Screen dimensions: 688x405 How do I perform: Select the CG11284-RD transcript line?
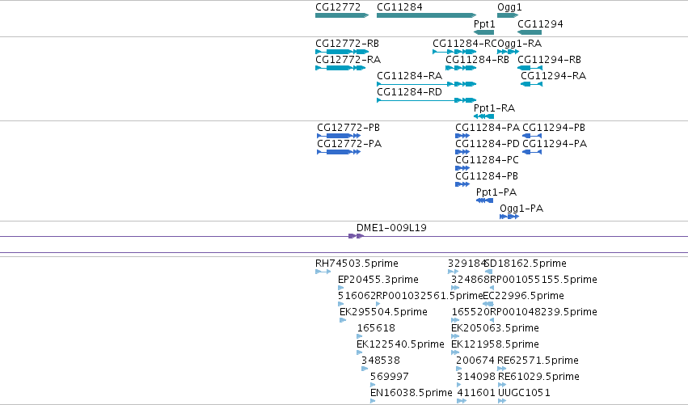coord(427,100)
